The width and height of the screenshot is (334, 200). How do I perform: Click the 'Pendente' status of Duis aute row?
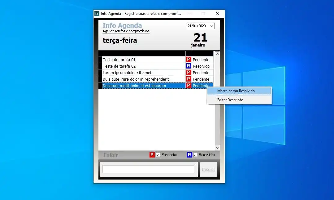tap(201, 79)
